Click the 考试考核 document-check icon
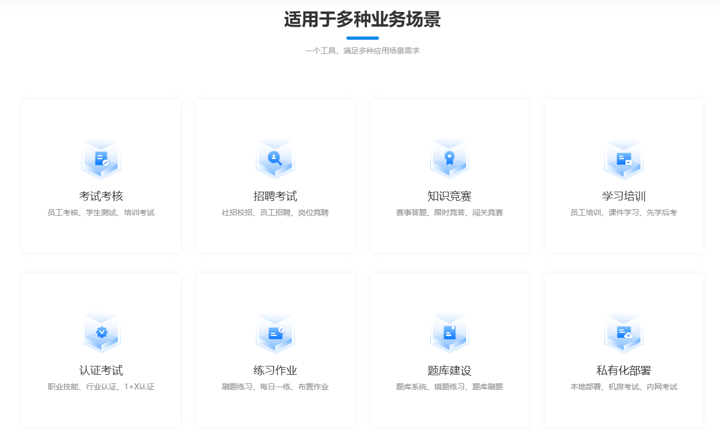 click(101, 159)
